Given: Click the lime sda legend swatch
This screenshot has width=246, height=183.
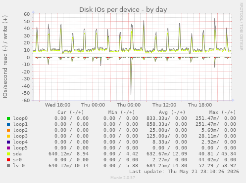Looking at the screenshot, I should pos(8,154).
